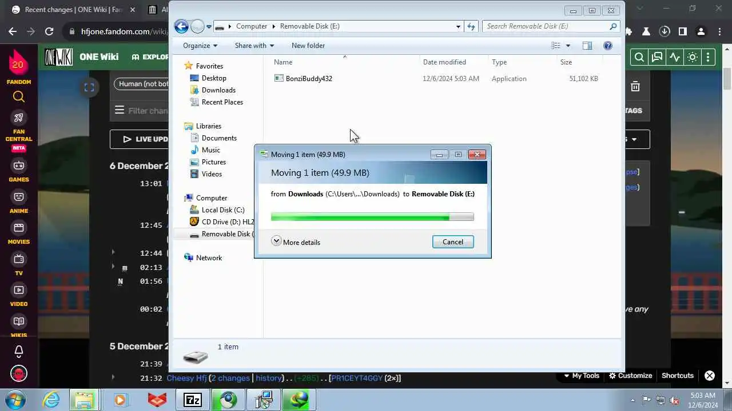Click the BonziBuddy432 file
This screenshot has height=411, width=732.
coord(309,79)
